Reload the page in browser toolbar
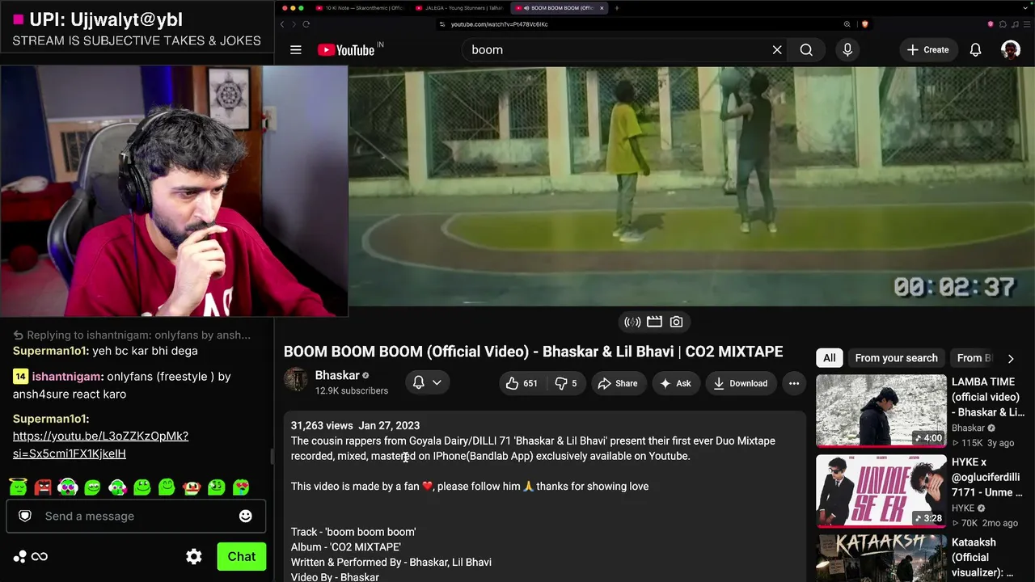1035x582 pixels. [x=306, y=24]
